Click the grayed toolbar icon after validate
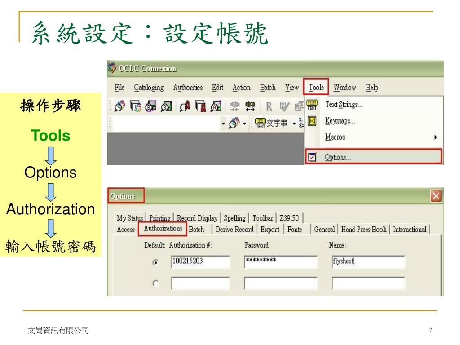This screenshot has height=345, width=460. click(x=299, y=106)
